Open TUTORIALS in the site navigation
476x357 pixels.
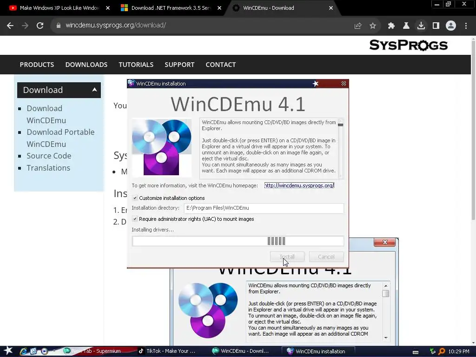click(x=136, y=65)
